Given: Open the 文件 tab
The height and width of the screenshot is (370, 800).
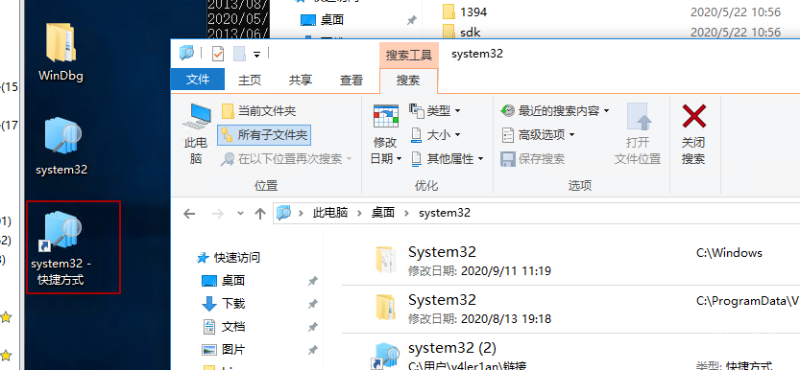Looking at the screenshot, I should pyautogui.click(x=198, y=80).
